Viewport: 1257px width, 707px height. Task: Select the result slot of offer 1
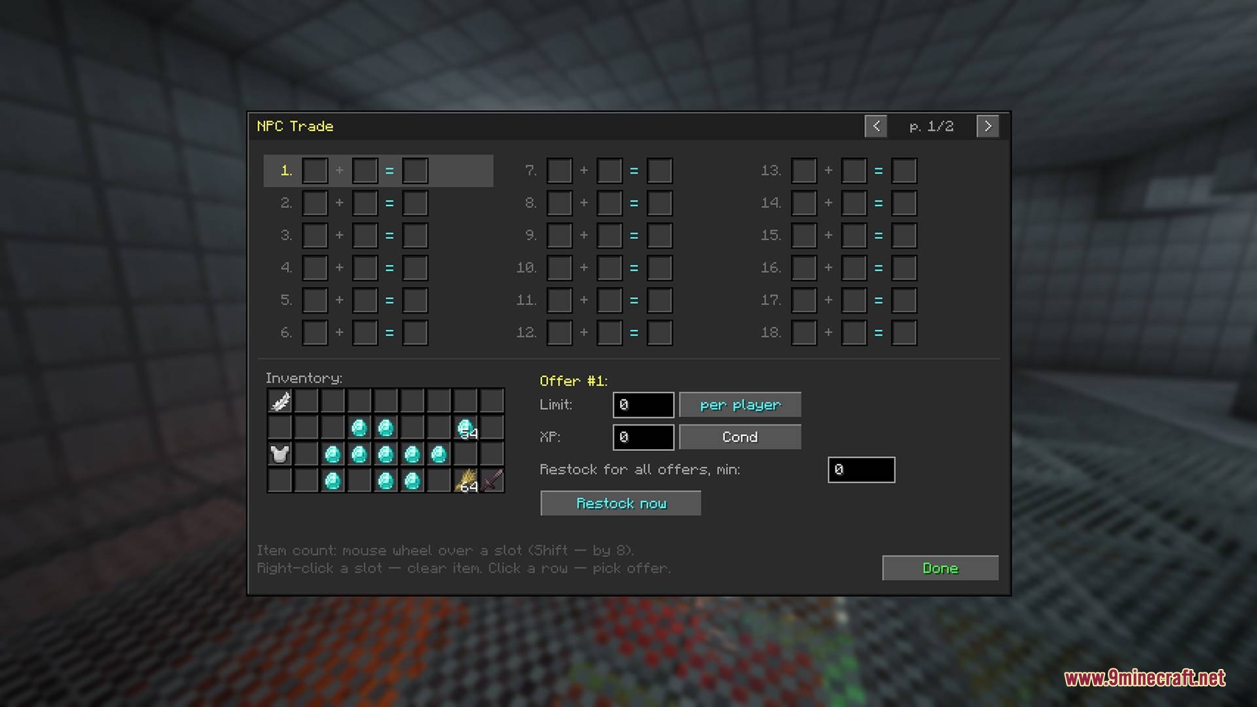(x=415, y=170)
